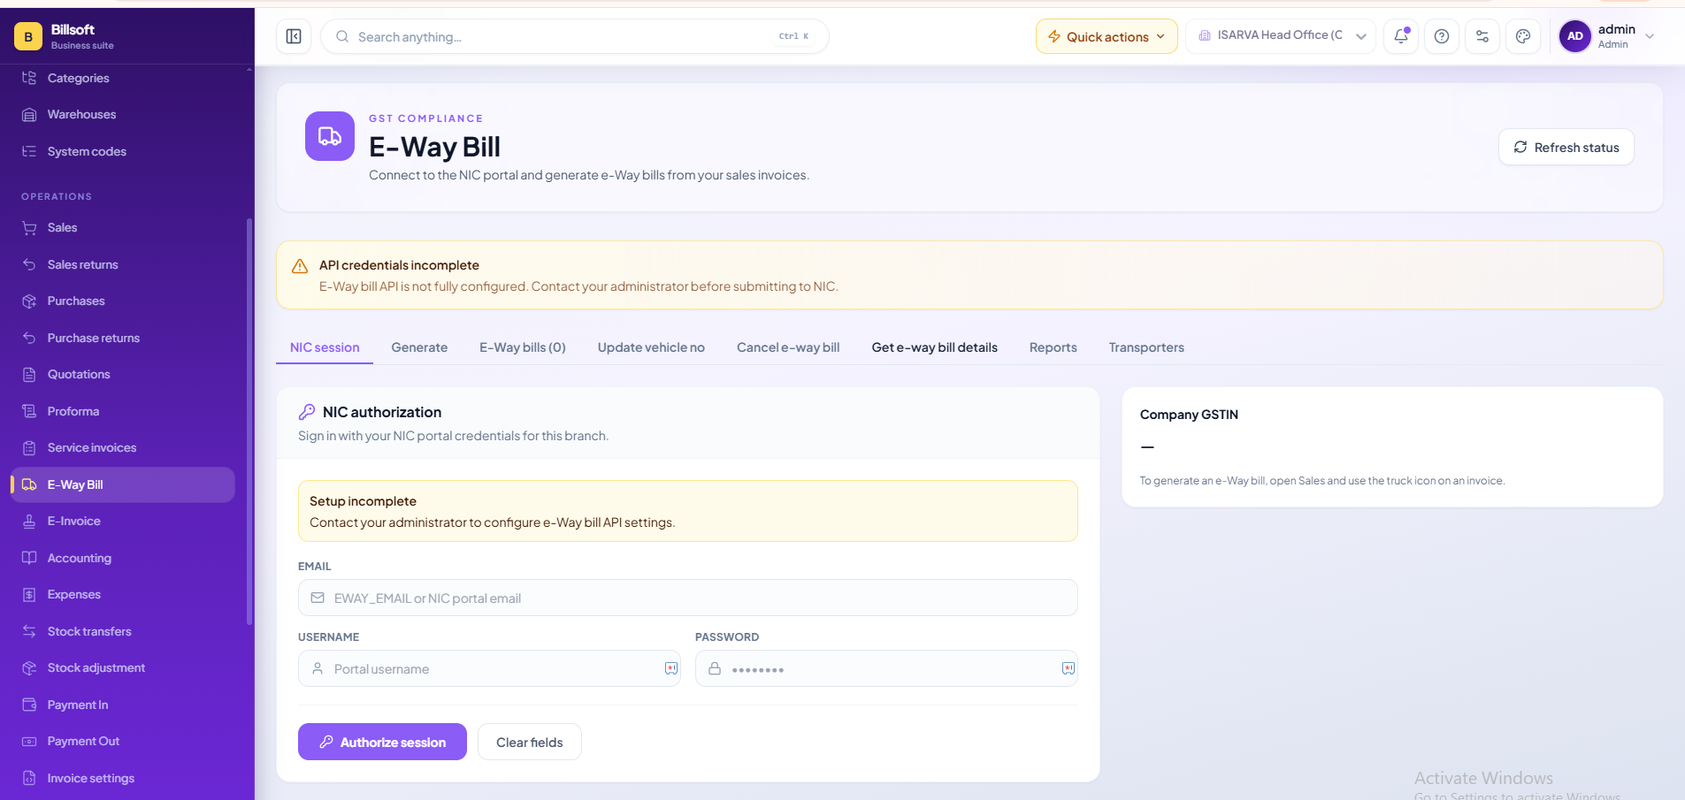The image size is (1685, 800).
Task: Open Stock transfers
Action: click(x=122, y=631)
